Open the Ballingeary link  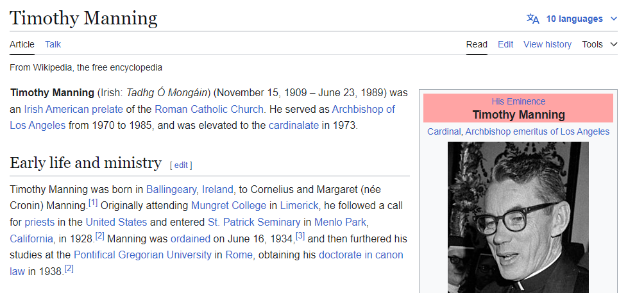(x=171, y=189)
